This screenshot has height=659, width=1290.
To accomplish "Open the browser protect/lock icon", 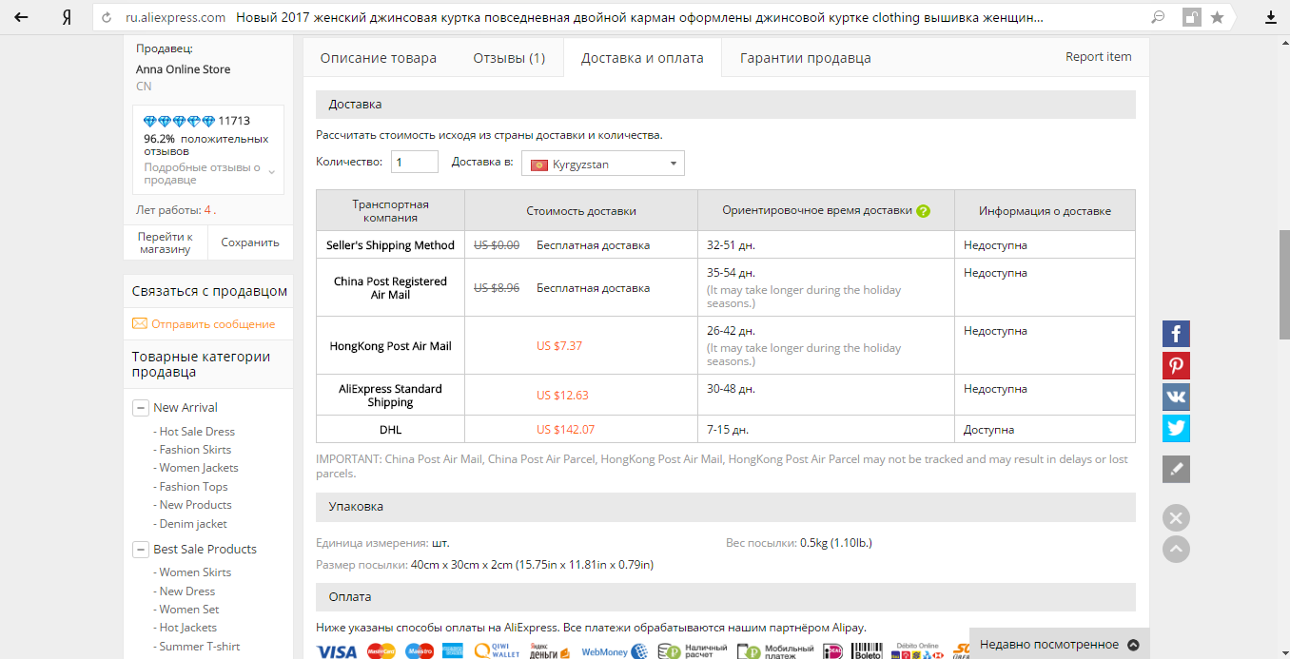I will point(1190,17).
